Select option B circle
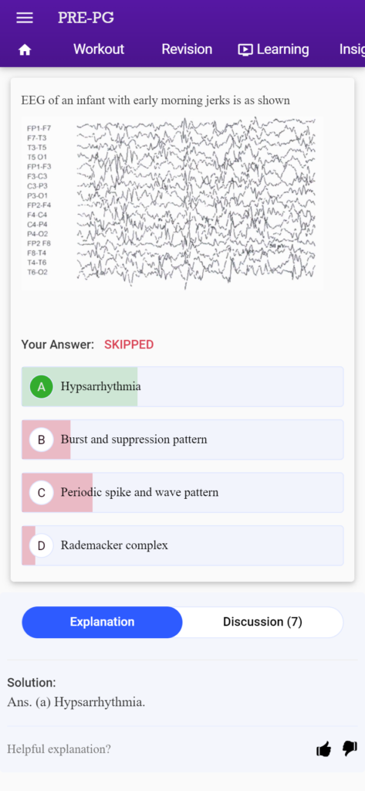This screenshot has width=365, height=791. [x=42, y=440]
